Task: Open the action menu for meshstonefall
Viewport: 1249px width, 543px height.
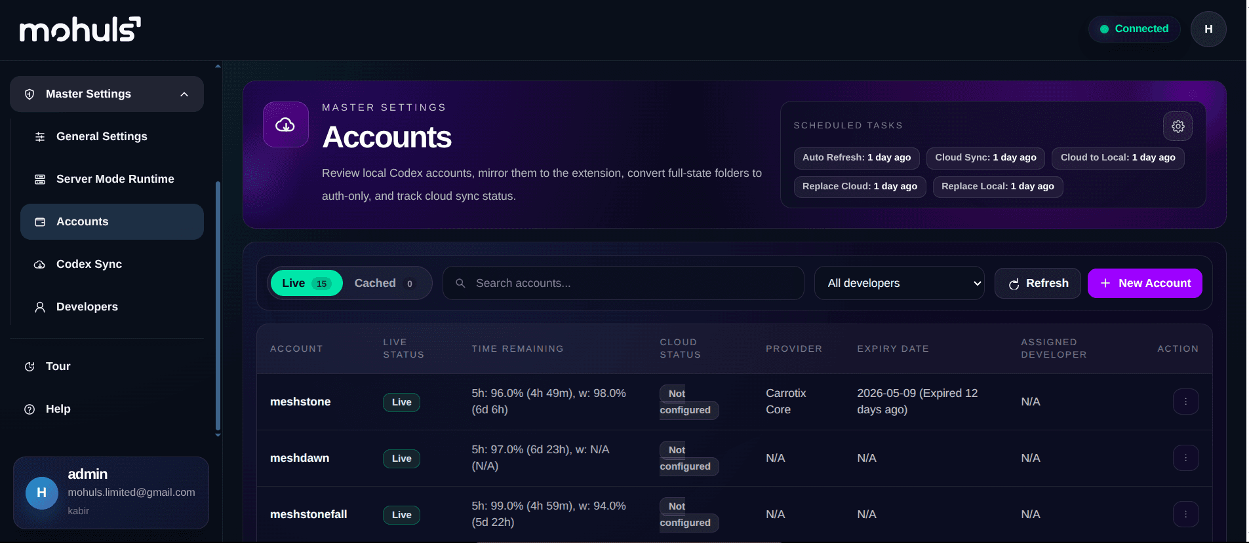Action: (x=1185, y=514)
